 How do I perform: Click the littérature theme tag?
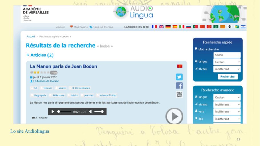click(x=57, y=95)
